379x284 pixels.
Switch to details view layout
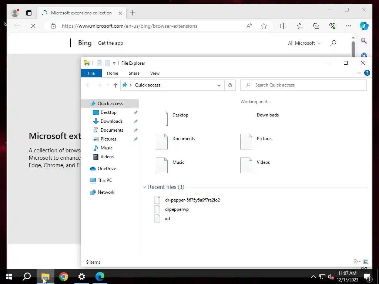coord(358,262)
